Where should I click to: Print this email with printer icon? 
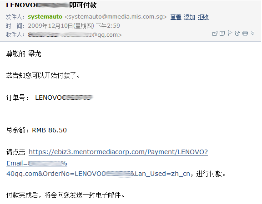[x=245, y=34]
